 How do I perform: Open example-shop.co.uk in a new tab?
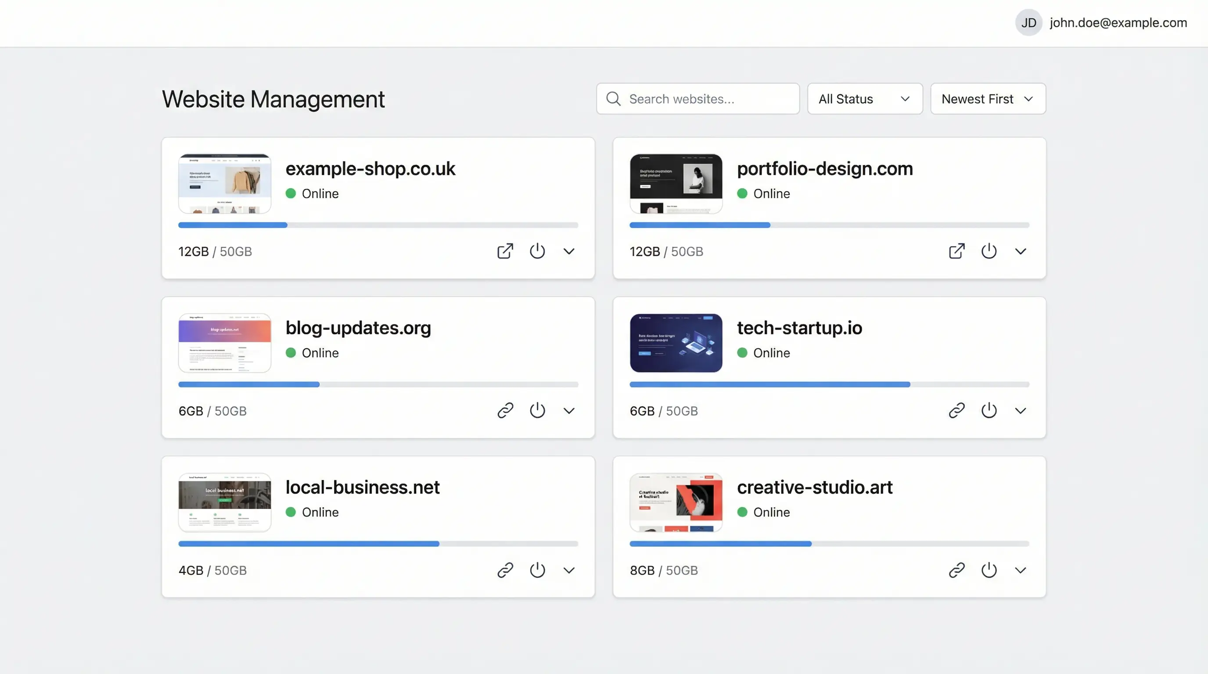[505, 251]
